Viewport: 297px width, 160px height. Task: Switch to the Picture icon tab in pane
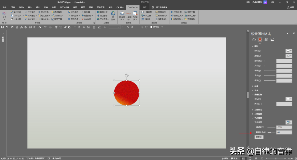tap(272, 40)
